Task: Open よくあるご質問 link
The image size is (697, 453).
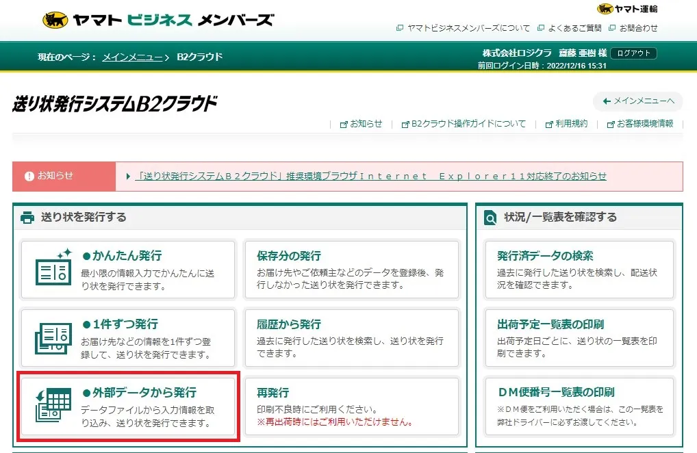Action: pos(570,28)
